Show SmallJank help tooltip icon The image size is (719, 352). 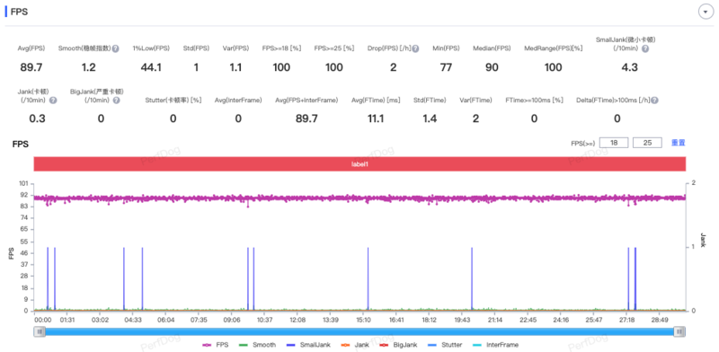coord(644,48)
